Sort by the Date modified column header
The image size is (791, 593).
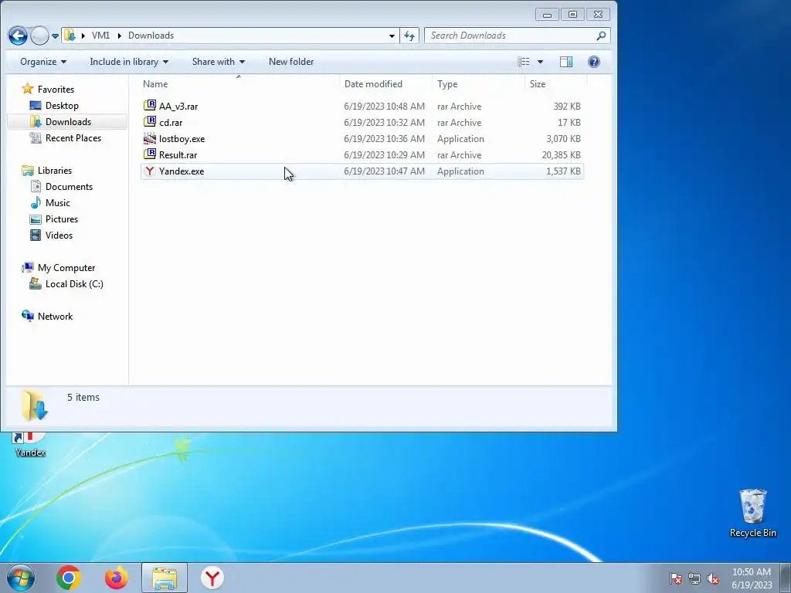point(386,83)
